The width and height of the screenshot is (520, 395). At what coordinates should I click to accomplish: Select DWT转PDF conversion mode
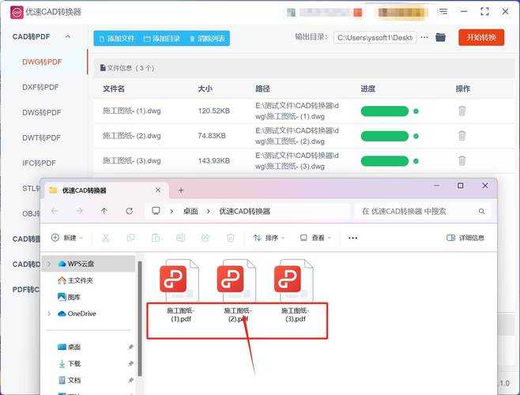[x=41, y=137]
